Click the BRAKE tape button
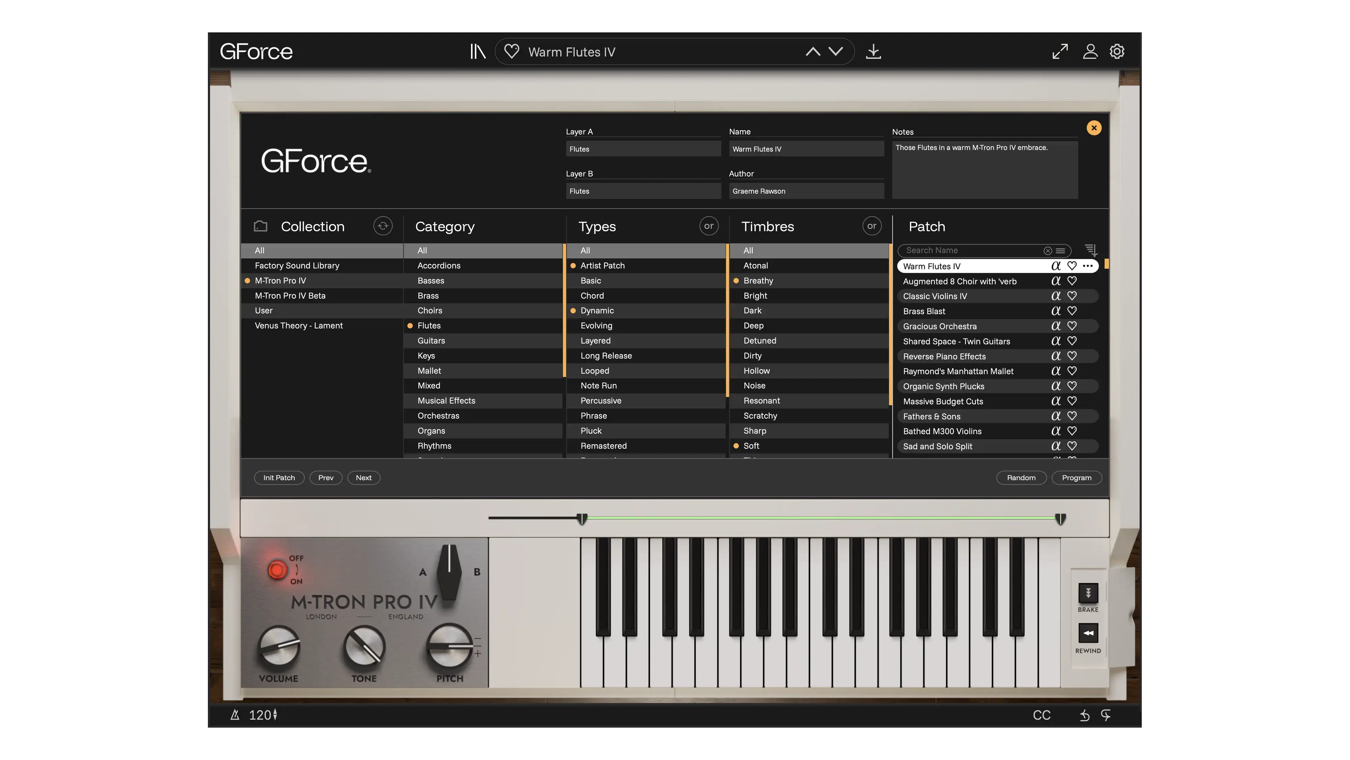 (1088, 593)
